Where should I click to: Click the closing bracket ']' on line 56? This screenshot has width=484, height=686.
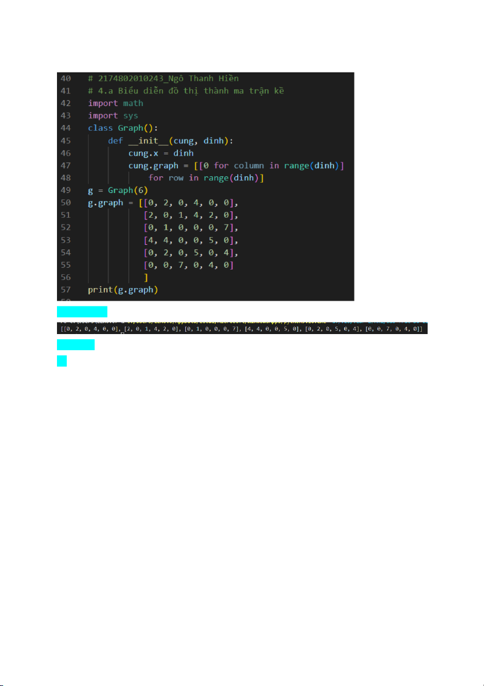pos(146,278)
